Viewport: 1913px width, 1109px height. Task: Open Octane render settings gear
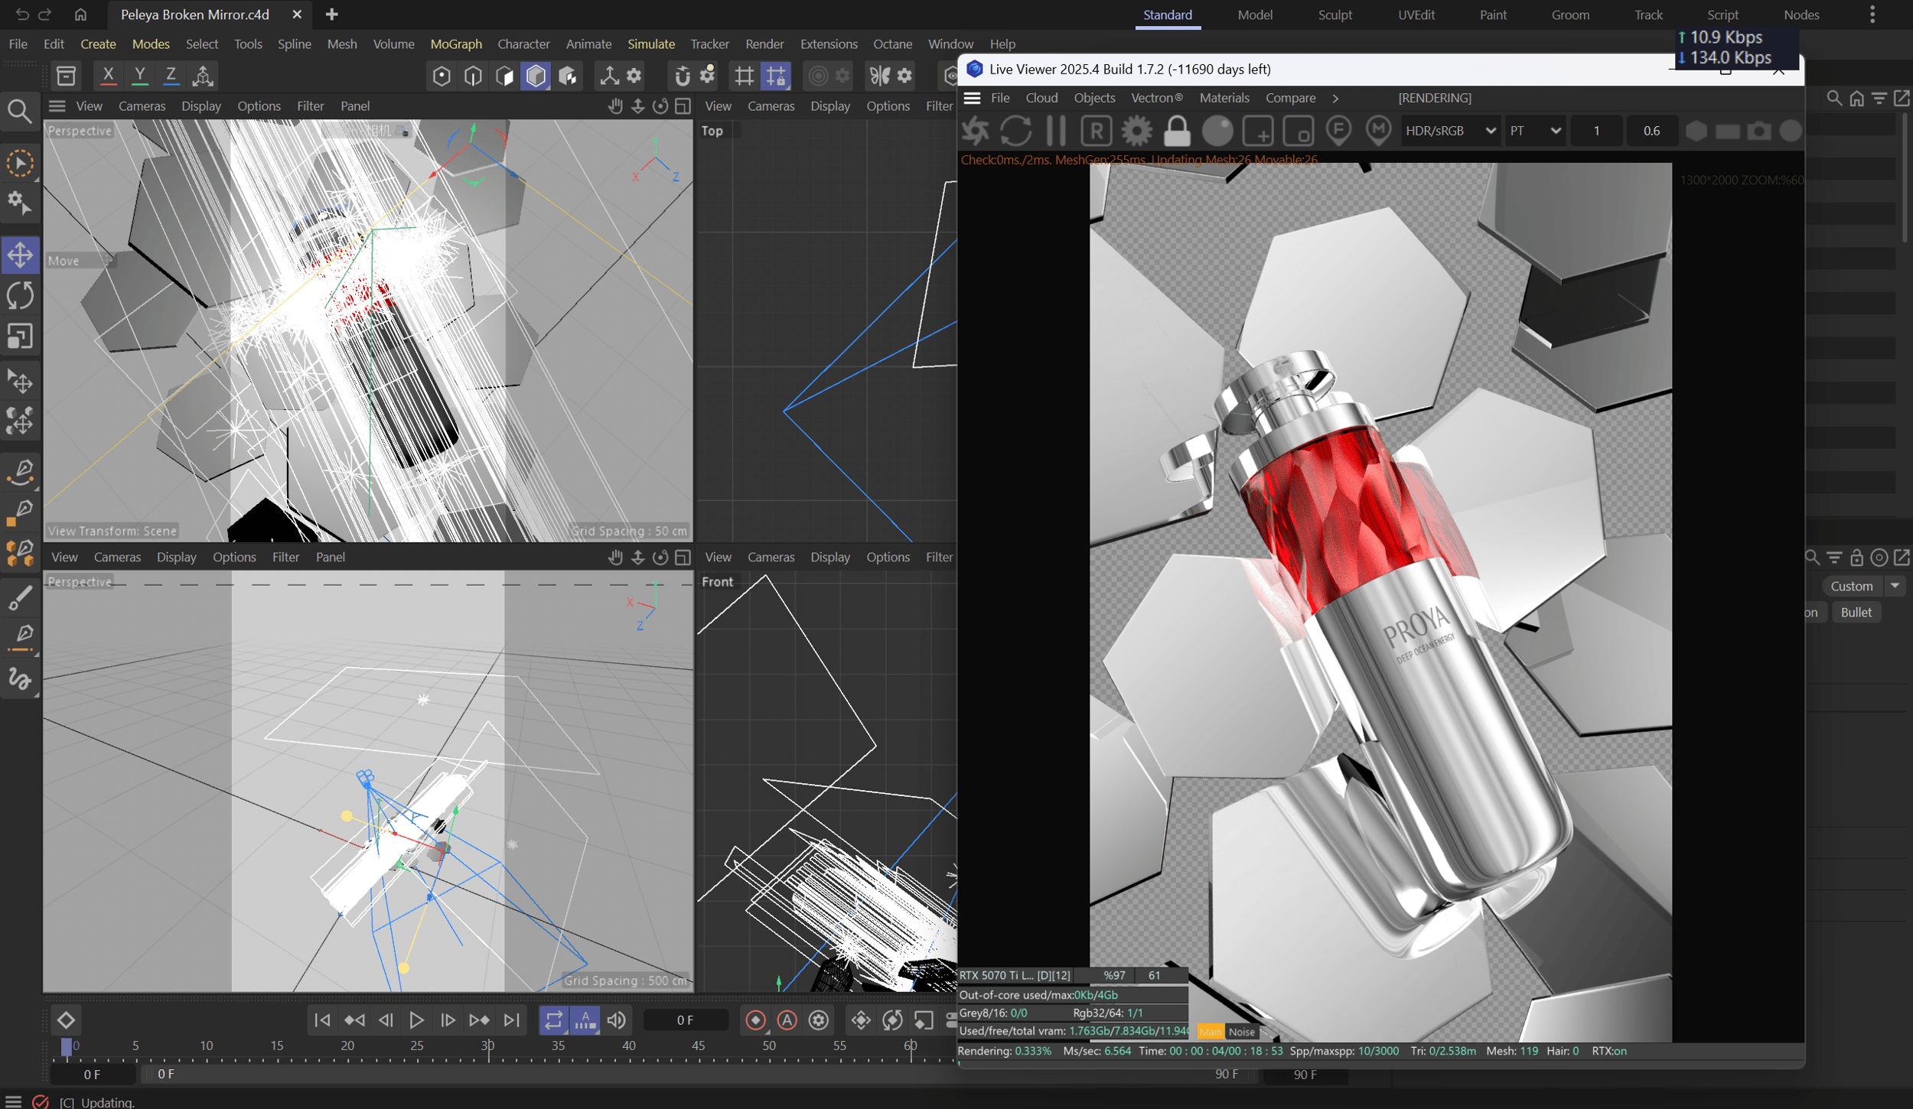tap(1137, 131)
